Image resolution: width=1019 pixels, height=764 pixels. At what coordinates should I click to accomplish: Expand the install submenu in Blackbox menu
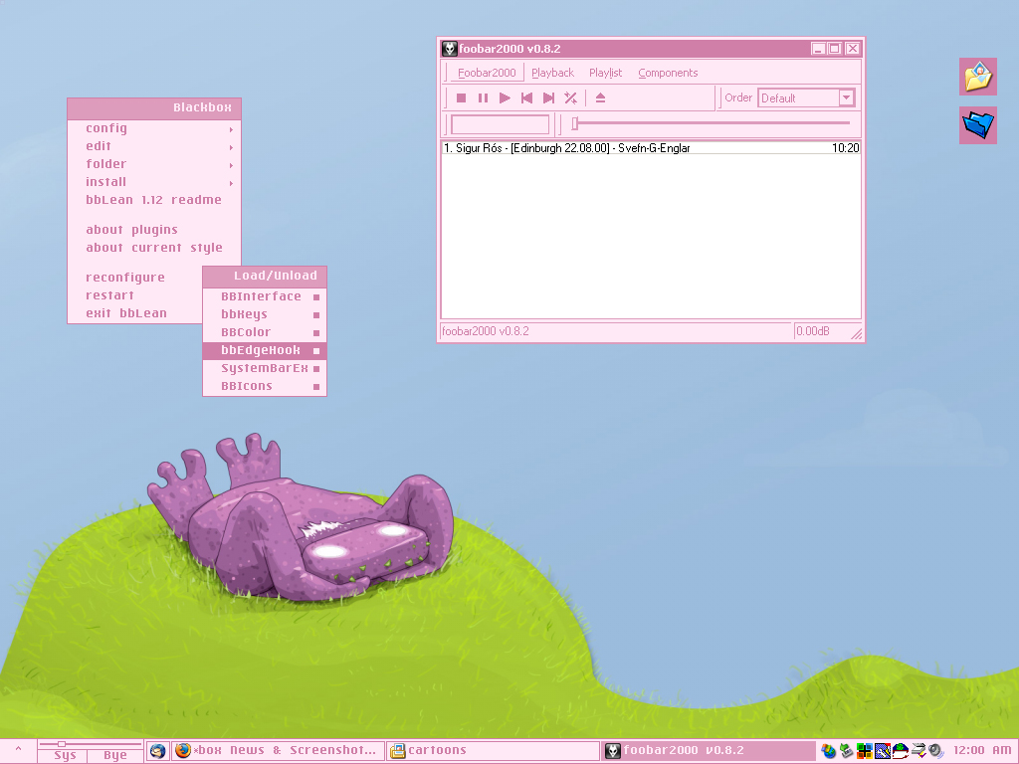tap(154, 183)
